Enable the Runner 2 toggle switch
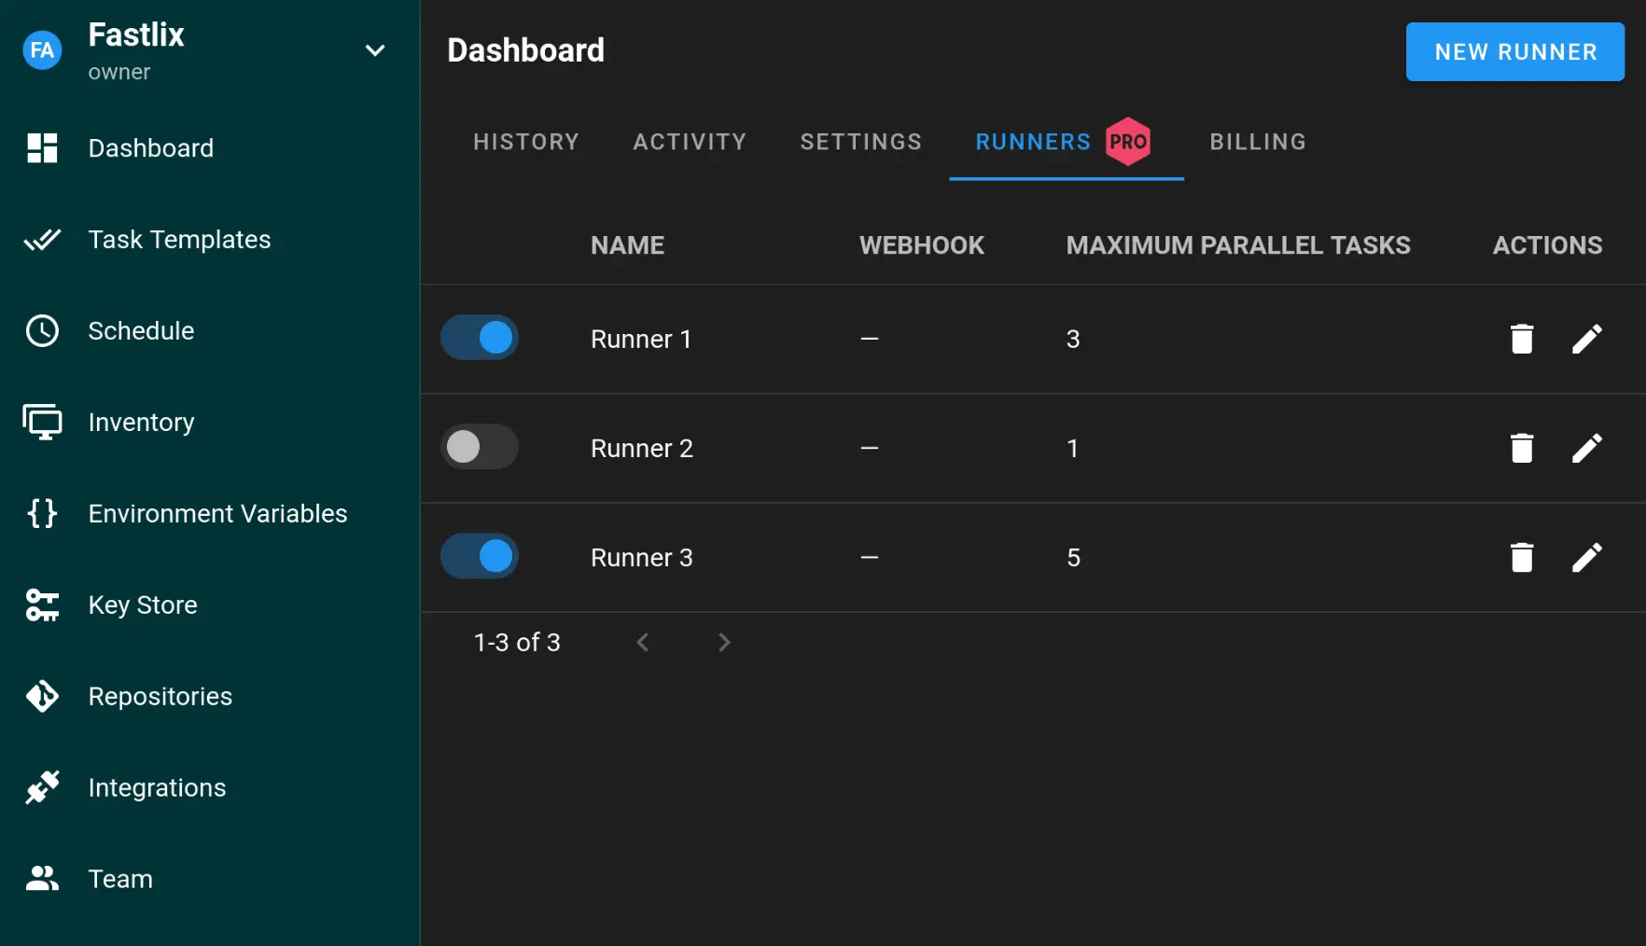The width and height of the screenshot is (1646, 946). click(480, 447)
